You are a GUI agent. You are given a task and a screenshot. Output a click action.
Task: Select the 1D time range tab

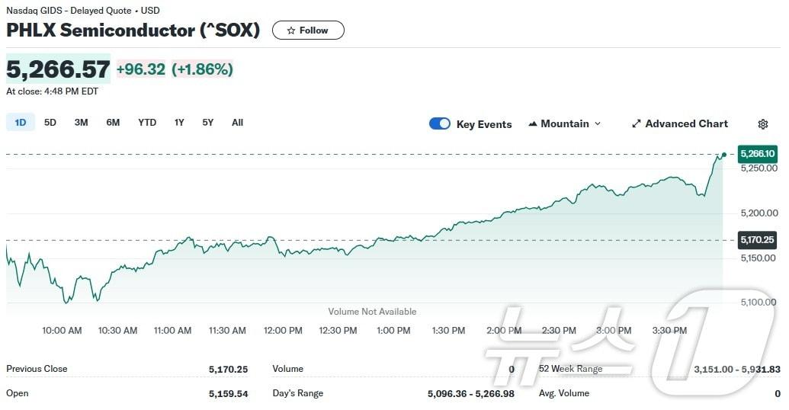[21, 122]
